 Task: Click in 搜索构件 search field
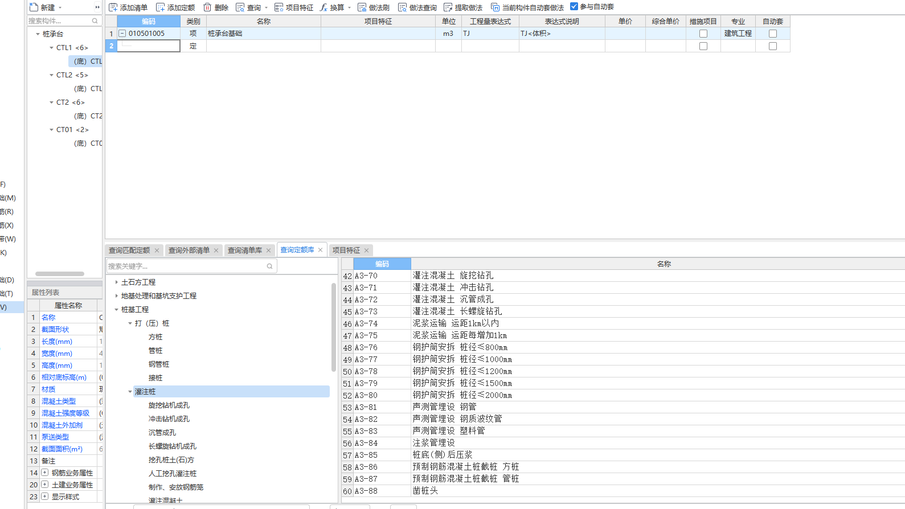(59, 21)
